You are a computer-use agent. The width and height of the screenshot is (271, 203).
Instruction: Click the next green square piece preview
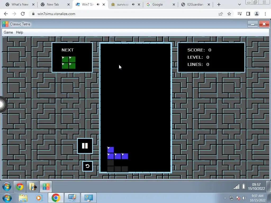(69, 62)
